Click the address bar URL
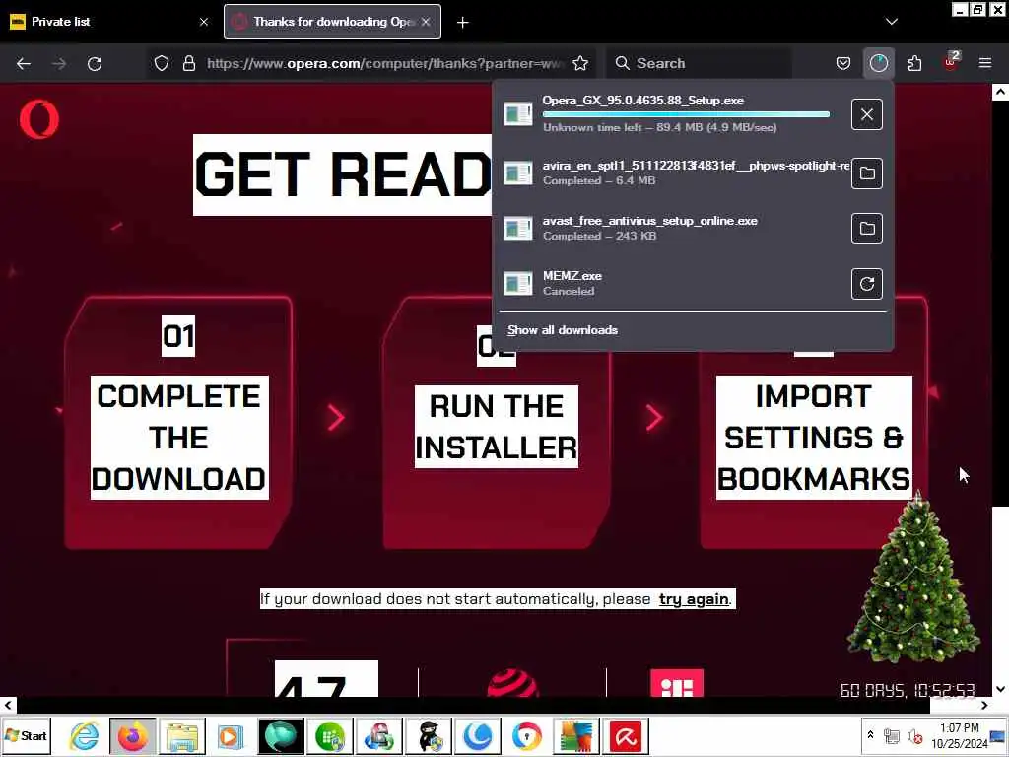This screenshot has width=1009, height=757. [x=385, y=63]
